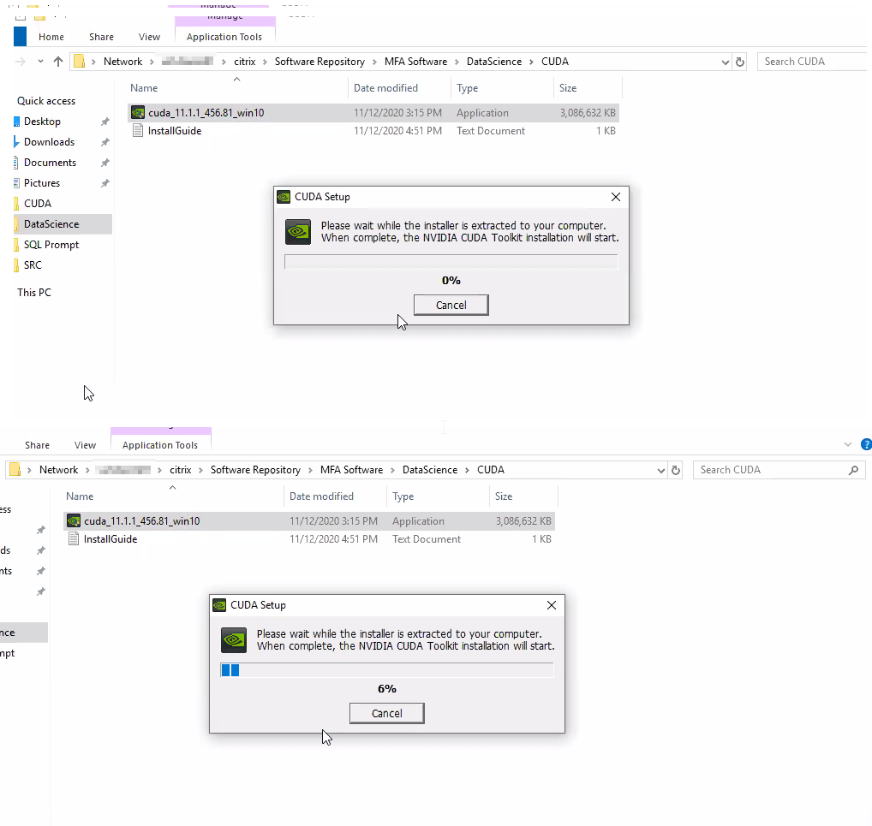Open the Home ribbon tab
The width and height of the screenshot is (872, 826).
click(x=51, y=37)
